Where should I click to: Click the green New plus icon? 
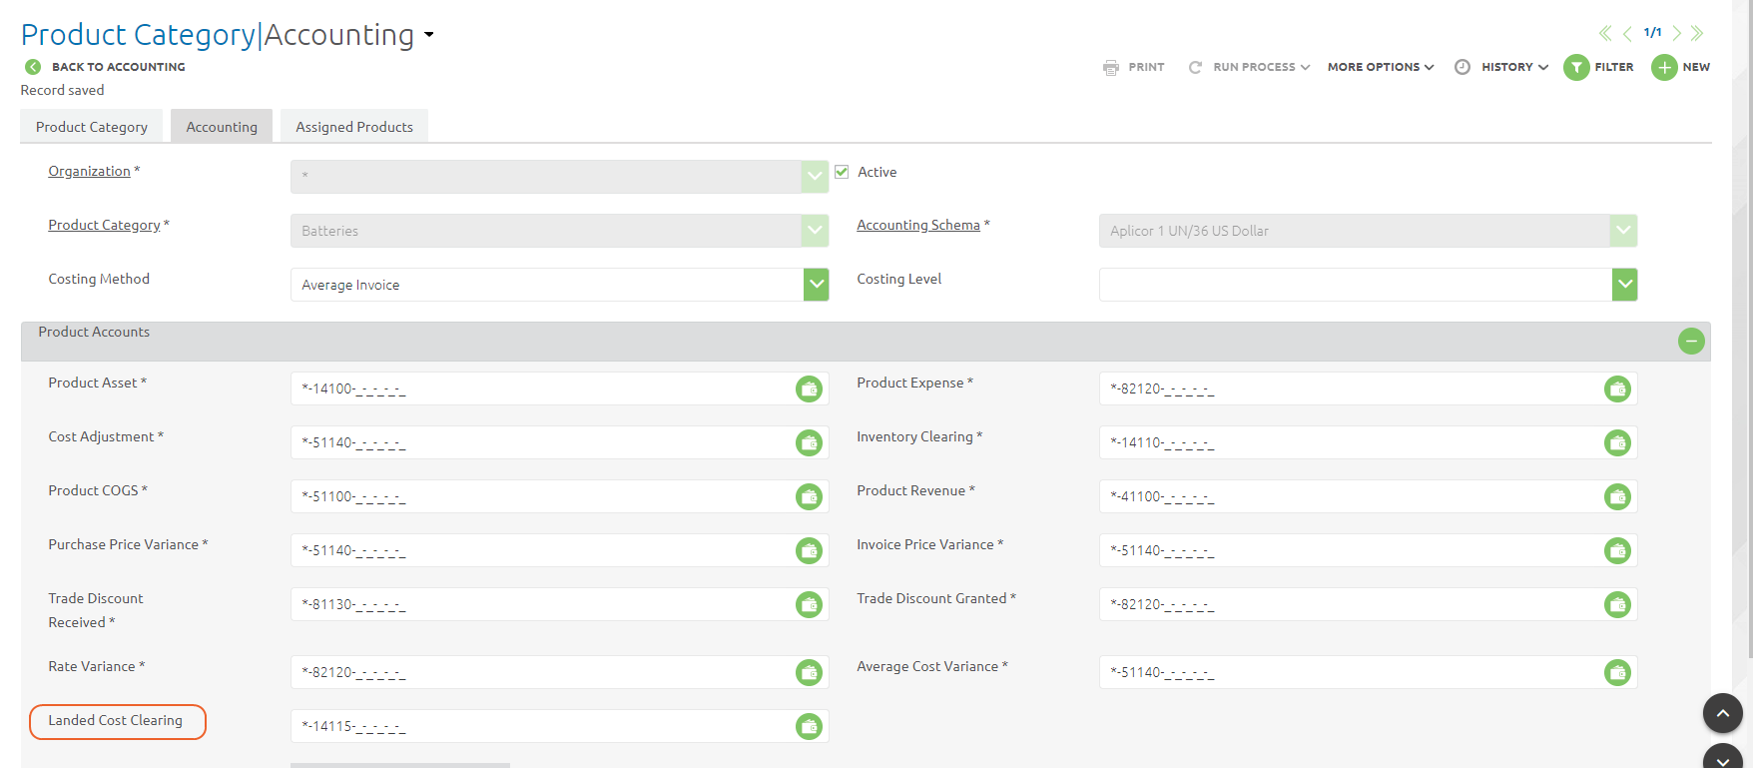(x=1664, y=67)
